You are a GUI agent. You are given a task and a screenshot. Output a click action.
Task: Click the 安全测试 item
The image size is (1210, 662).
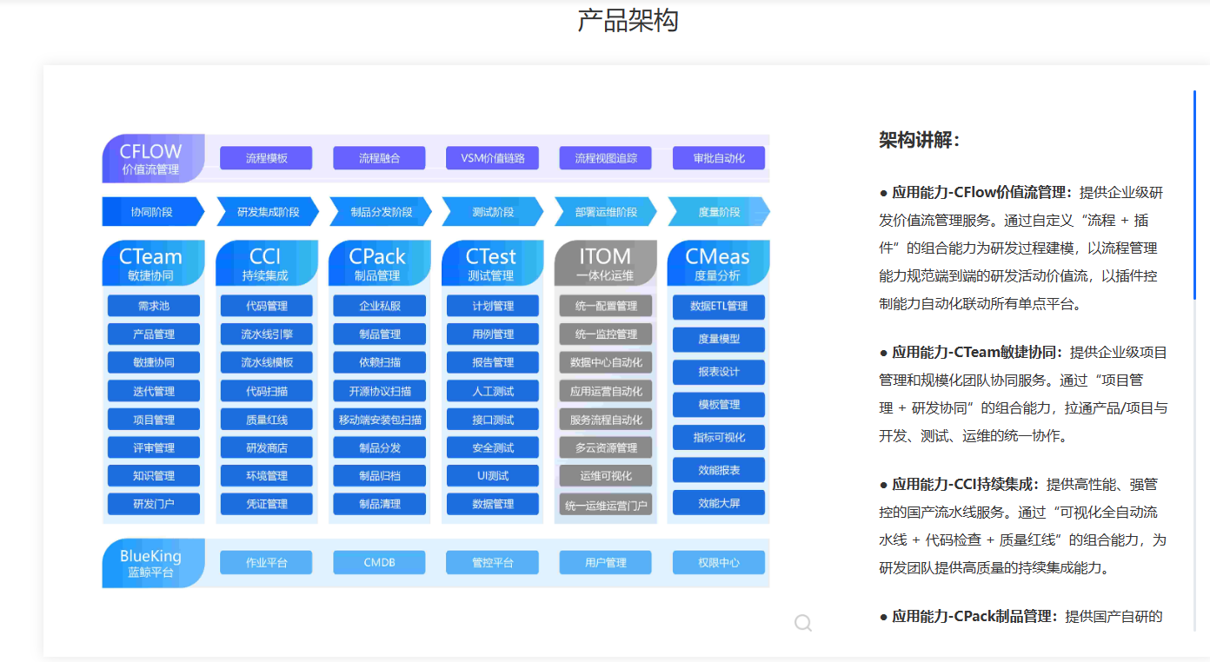coord(493,447)
